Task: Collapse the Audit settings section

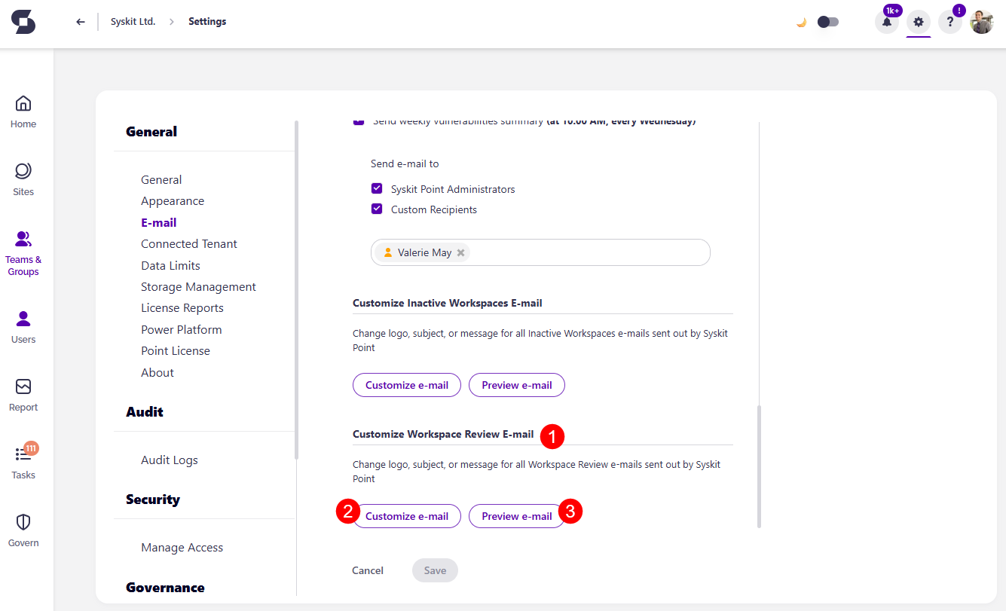Action: (x=144, y=411)
